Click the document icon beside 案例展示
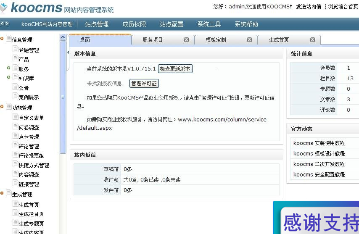This screenshot has height=234, width=359. (15, 96)
